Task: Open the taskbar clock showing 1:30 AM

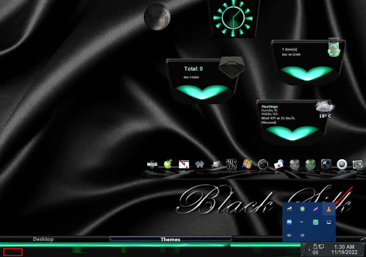Action: (344, 249)
